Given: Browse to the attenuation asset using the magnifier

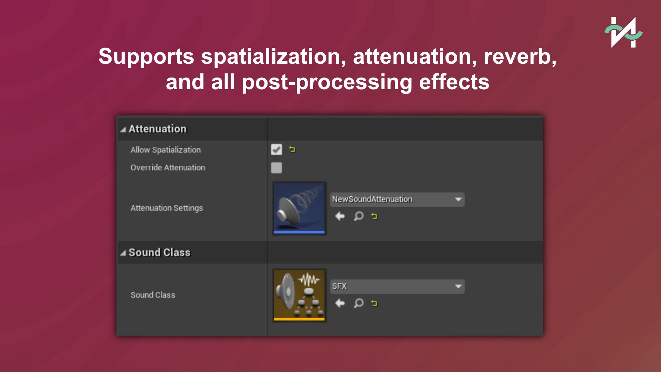Looking at the screenshot, I should pyautogui.click(x=358, y=216).
